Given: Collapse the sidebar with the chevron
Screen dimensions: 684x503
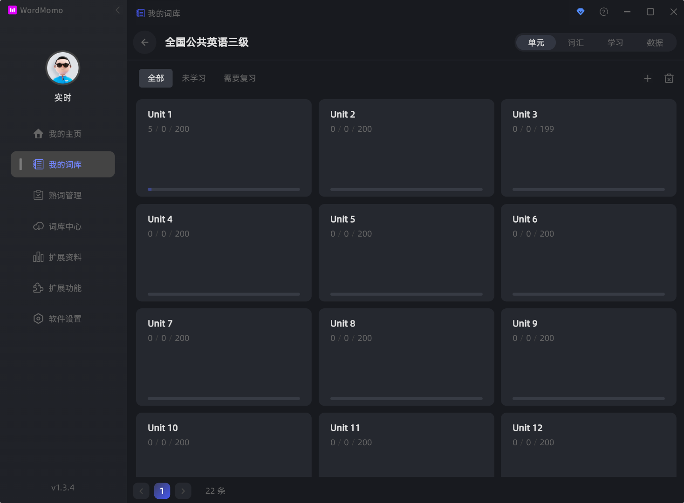Looking at the screenshot, I should click(117, 10).
